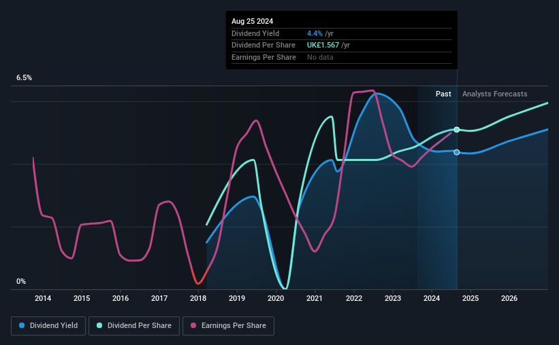Select the teal Dividend Per Share data point marker
The height and width of the screenshot is (345, 559).
[457, 130]
